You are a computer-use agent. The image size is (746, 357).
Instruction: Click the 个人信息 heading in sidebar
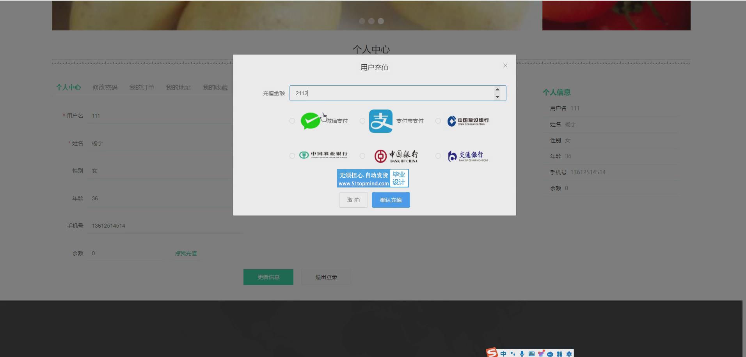556,92
